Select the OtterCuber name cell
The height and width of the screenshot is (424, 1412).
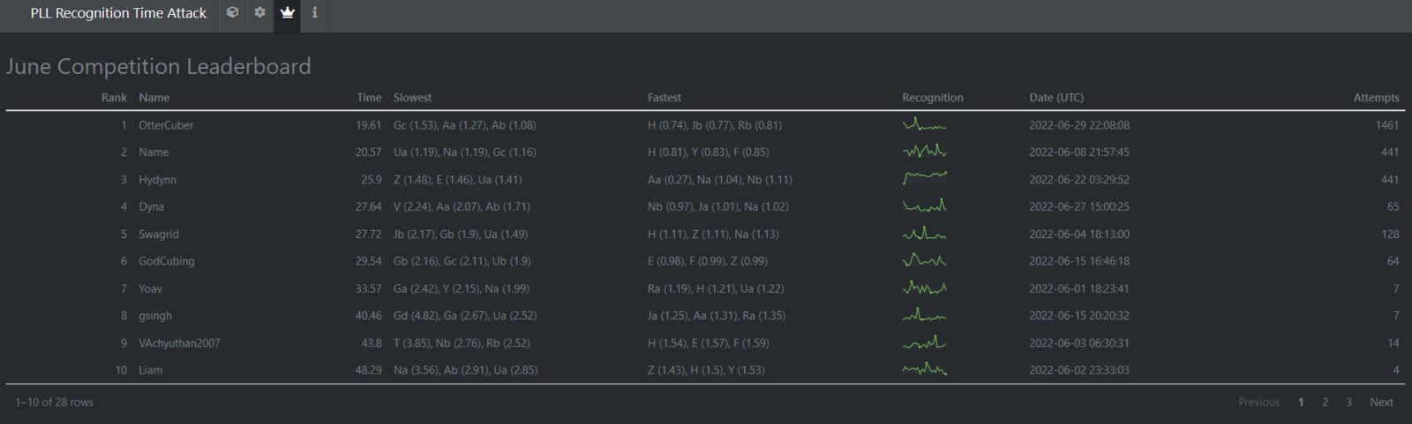[166, 125]
